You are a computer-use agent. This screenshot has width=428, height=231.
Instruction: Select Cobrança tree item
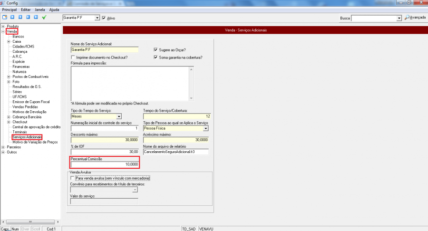pyautogui.click(x=20, y=51)
